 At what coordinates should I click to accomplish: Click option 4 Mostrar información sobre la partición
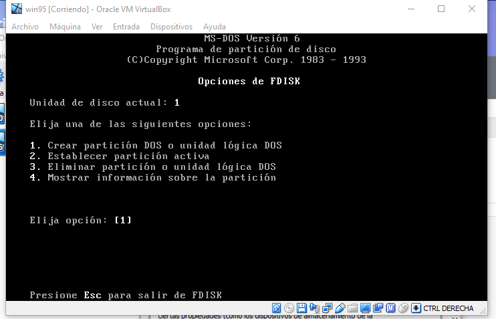(x=153, y=177)
